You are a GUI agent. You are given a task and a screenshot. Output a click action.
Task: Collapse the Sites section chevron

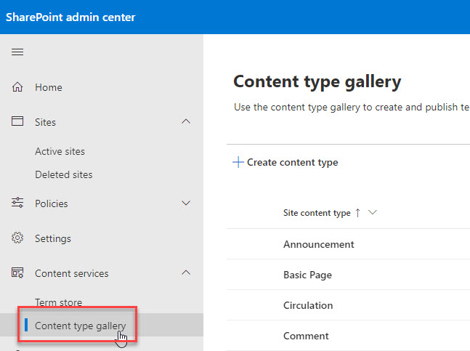click(186, 121)
